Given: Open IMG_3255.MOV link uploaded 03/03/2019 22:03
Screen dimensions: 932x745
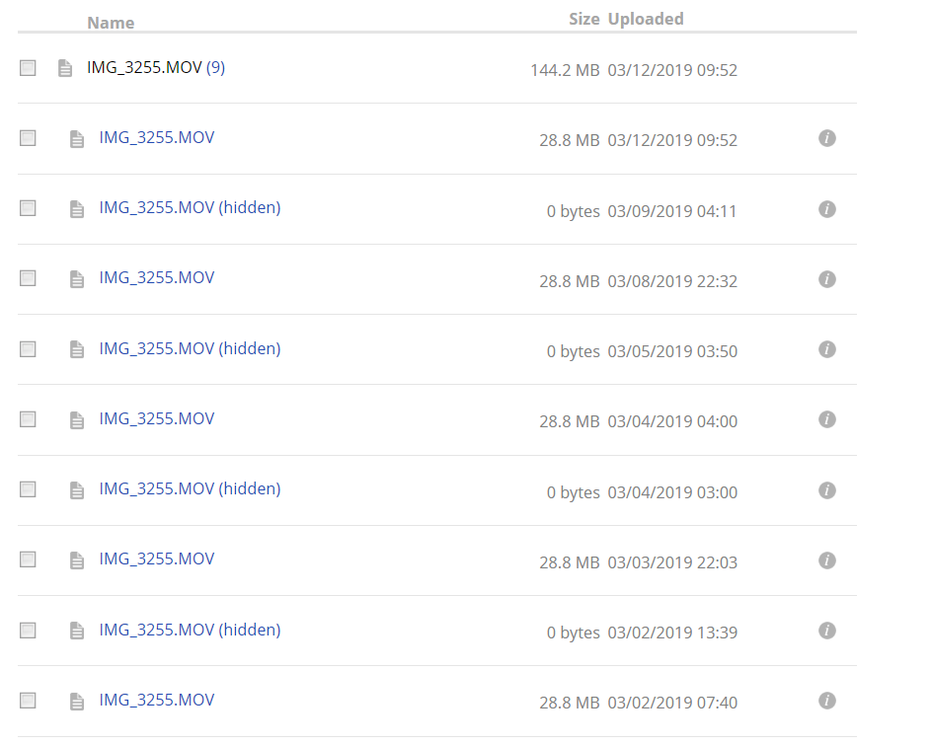Looking at the screenshot, I should (x=156, y=559).
